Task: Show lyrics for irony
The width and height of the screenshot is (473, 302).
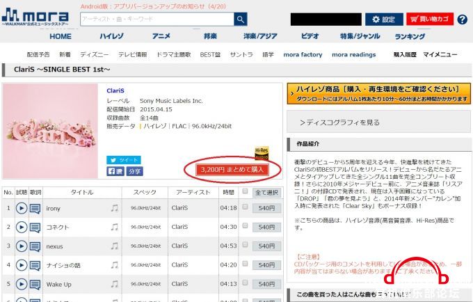Action: (35, 209)
